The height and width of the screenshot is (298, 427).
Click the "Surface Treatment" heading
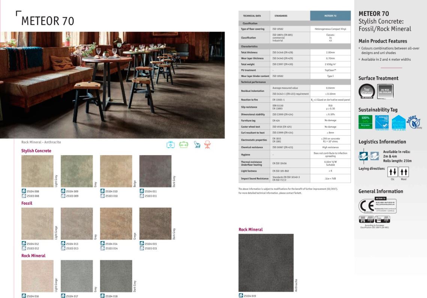pos(378,78)
